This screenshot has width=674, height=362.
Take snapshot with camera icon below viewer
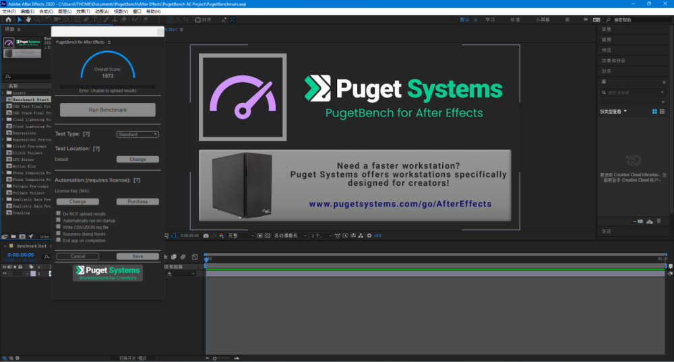coord(206,236)
